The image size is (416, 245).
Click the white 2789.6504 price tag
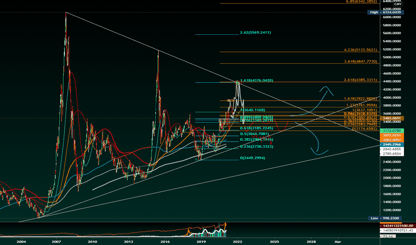(x=392, y=154)
